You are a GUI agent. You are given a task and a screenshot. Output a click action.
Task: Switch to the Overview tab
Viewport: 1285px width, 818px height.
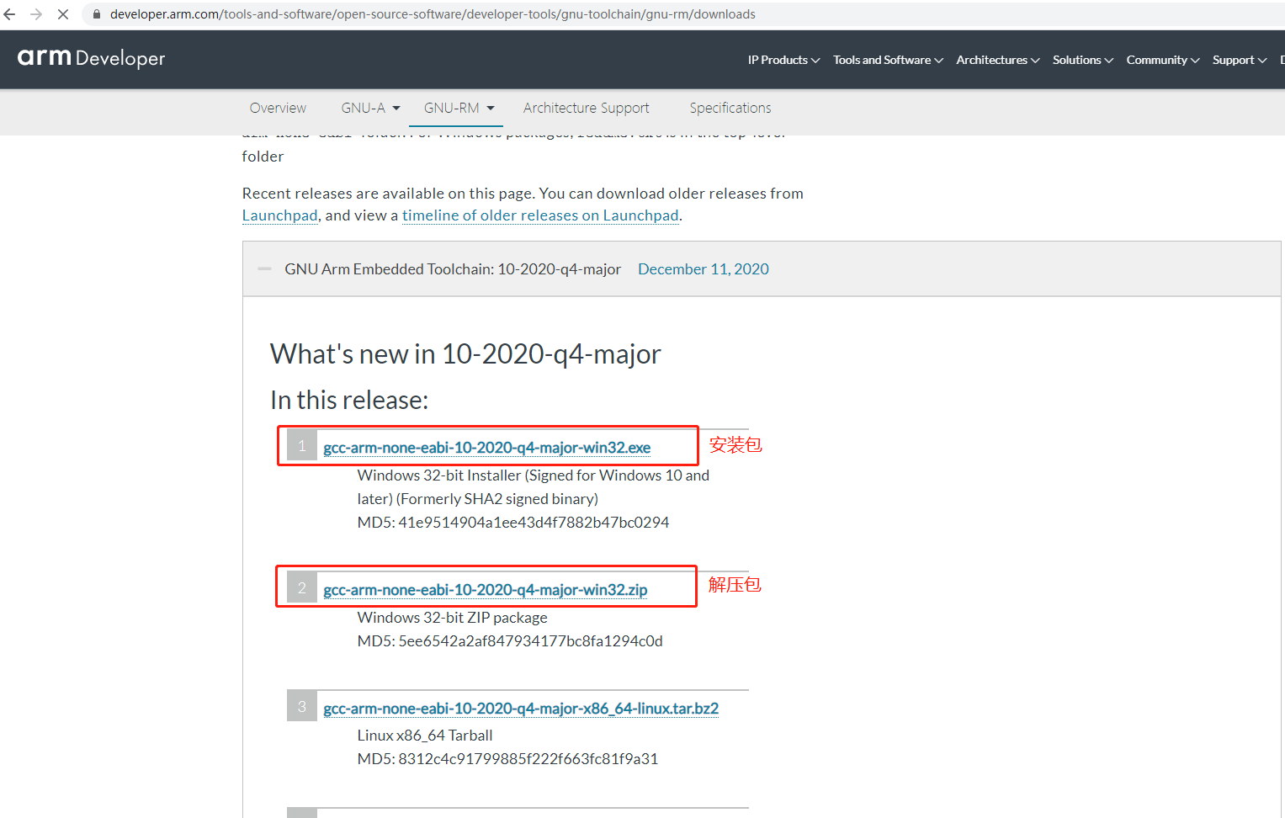(278, 108)
